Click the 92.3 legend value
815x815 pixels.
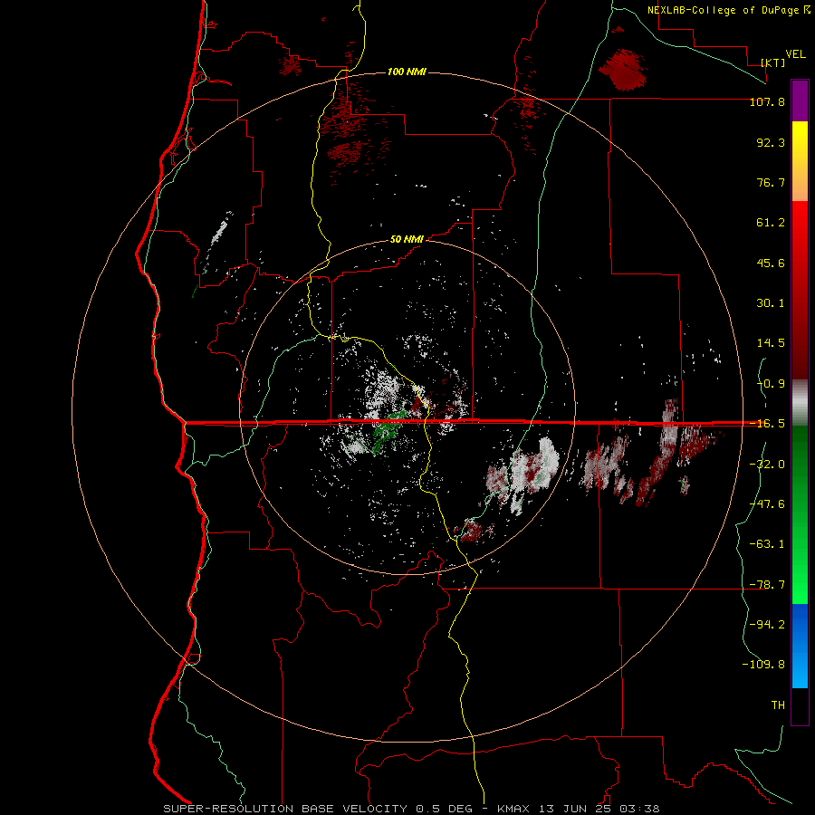[x=771, y=142]
